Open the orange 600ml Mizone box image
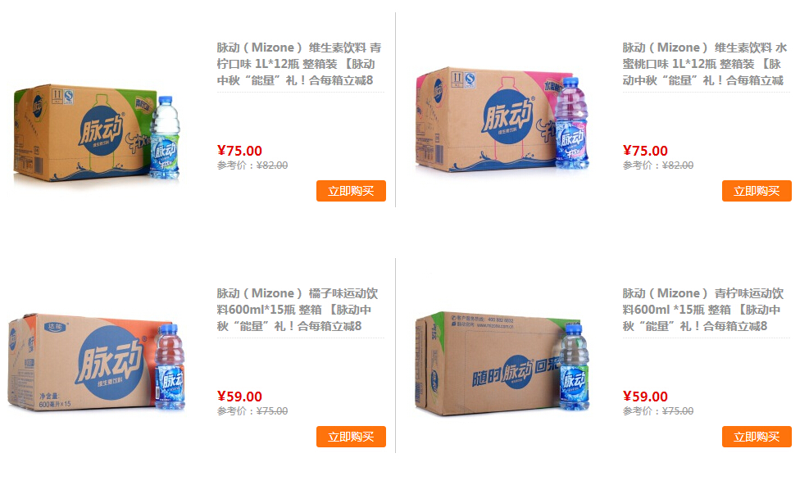 97,363
